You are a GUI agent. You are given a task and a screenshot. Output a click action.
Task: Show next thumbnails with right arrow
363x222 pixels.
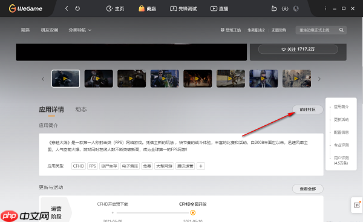[x=319, y=79]
